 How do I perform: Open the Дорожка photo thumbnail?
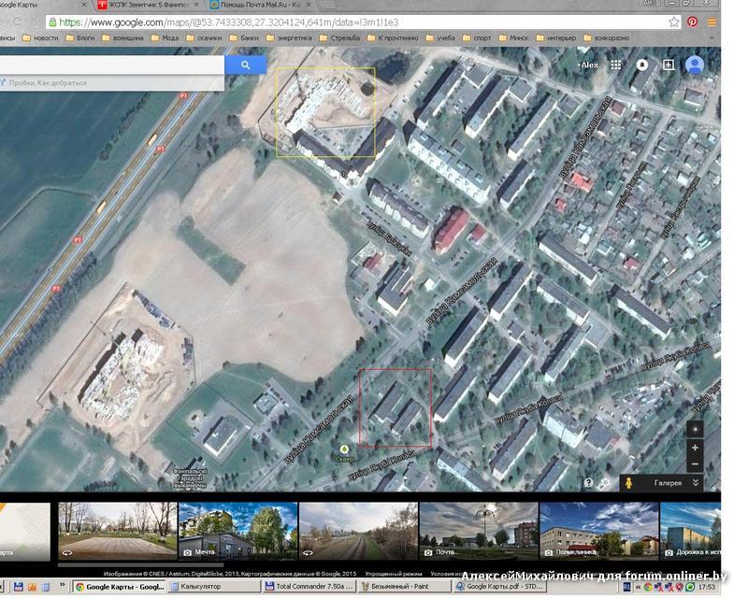pyautogui.click(x=690, y=531)
